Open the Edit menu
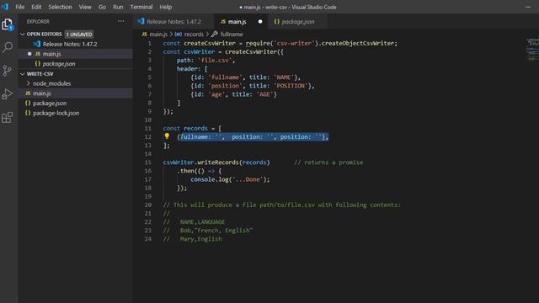The width and height of the screenshot is (539, 303). tap(36, 7)
